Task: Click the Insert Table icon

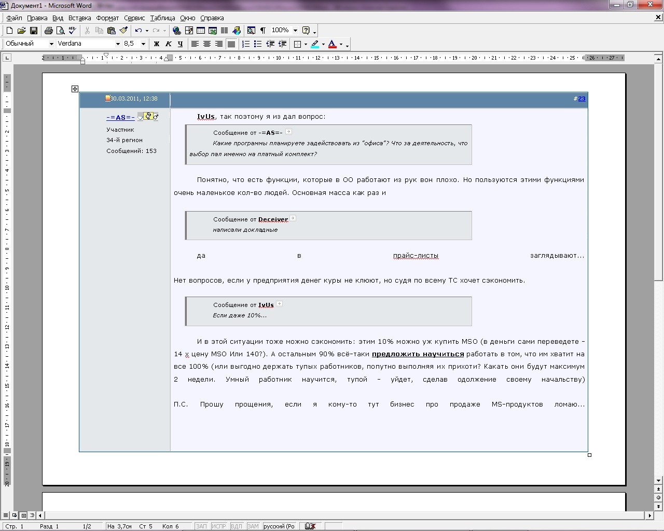Action: [201, 31]
